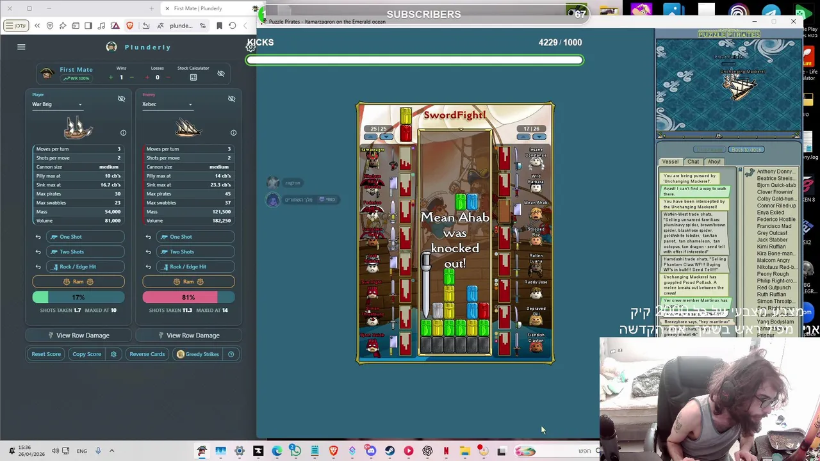Click the Player 17% damage bar

click(x=78, y=297)
